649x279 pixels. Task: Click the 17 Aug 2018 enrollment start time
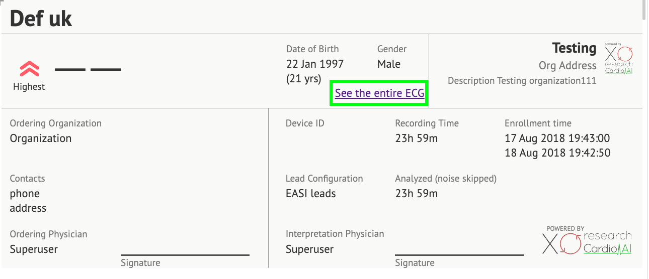(557, 138)
